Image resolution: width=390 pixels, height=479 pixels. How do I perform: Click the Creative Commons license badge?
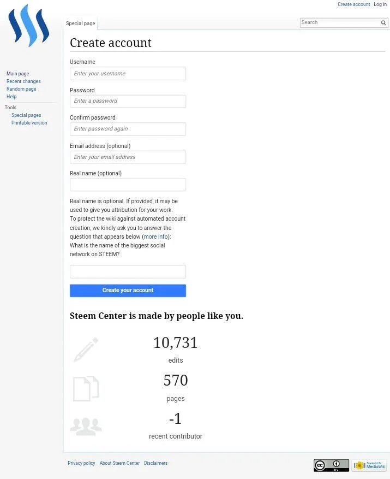point(331,465)
